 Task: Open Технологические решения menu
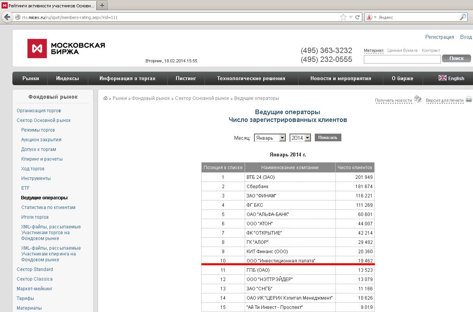pyautogui.click(x=251, y=78)
